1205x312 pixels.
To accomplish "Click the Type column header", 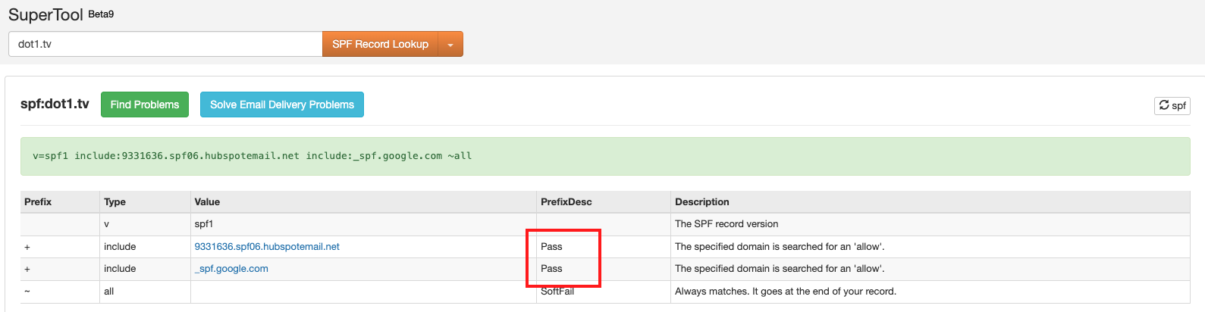I will click(x=115, y=202).
